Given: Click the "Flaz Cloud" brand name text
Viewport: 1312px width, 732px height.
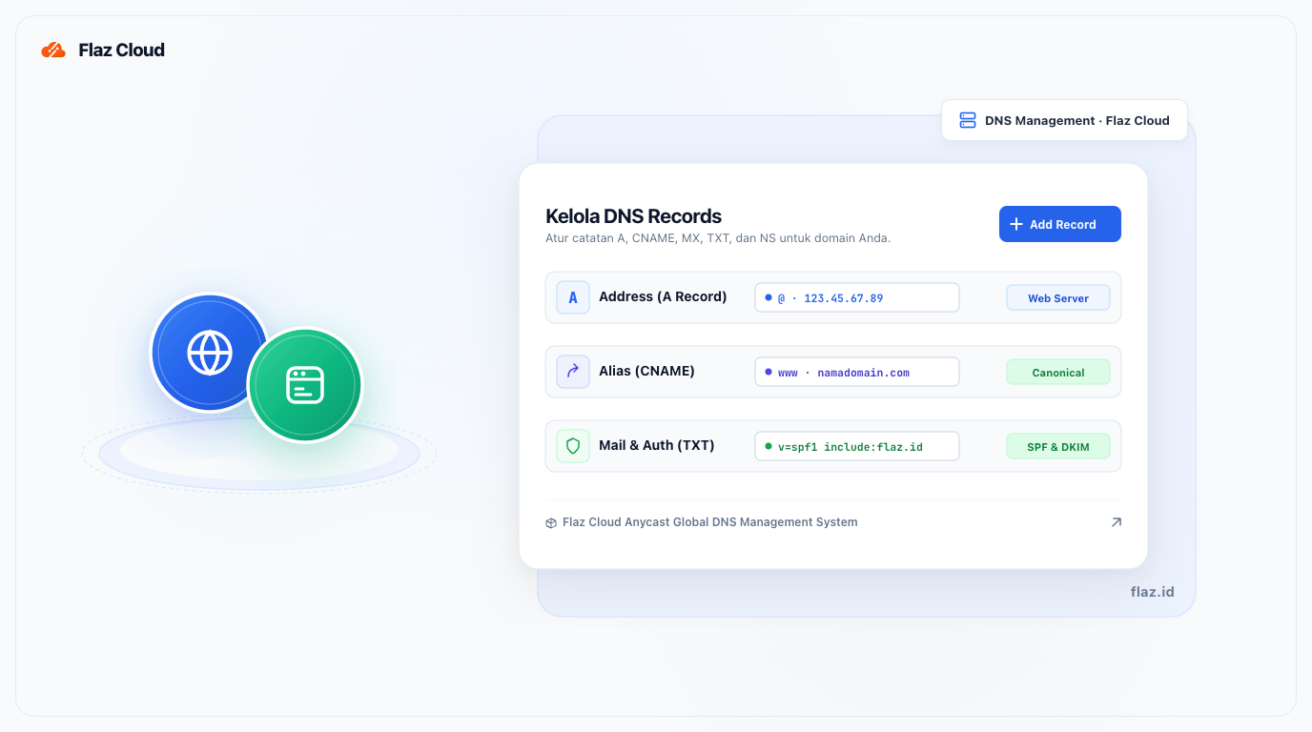Looking at the screenshot, I should coord(122,51).
